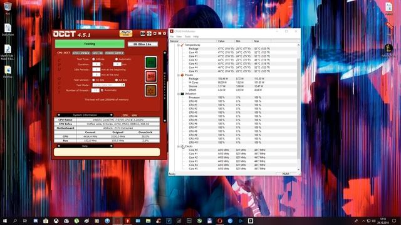Toggle the Automatic threads checkbox
This screenshot has width=401, height=225.
(102, 90)
